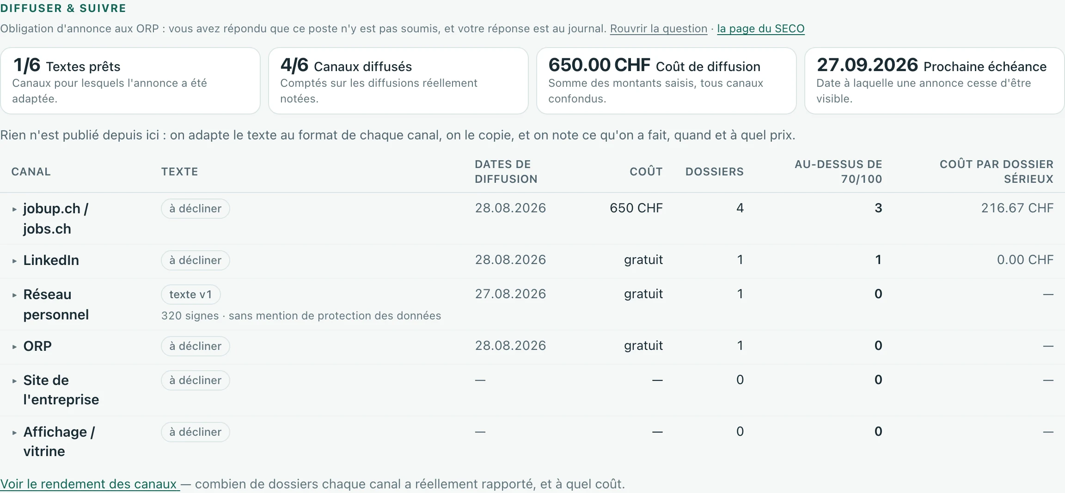Open the Rouvrir la question link
The image size is (1065, 493).
pyautogui.click(x=659, y=29)
